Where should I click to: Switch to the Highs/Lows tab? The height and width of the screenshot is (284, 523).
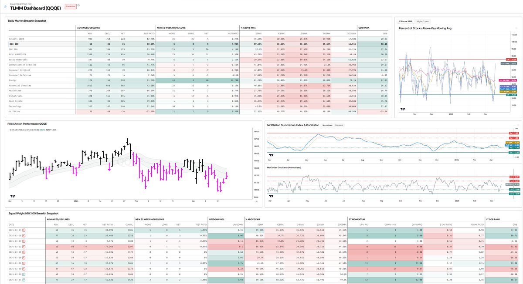click(423, 20)
